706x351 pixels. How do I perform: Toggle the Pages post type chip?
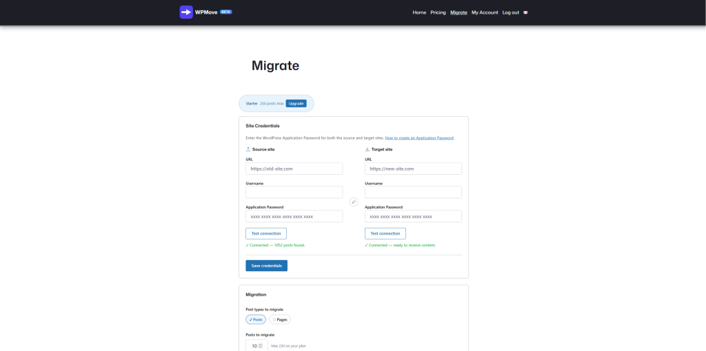pos(280,319)
